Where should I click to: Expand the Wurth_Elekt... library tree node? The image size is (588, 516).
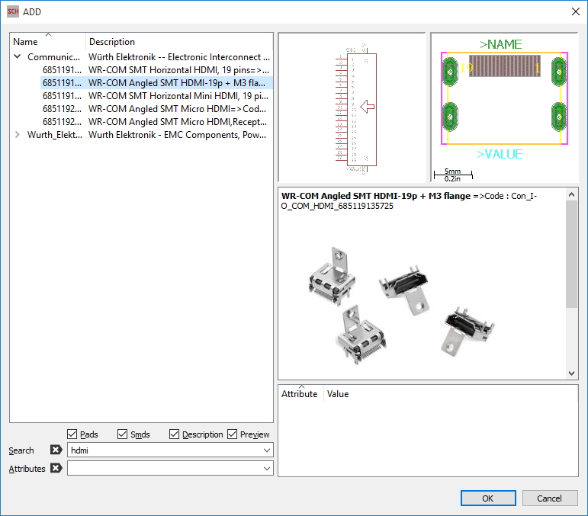(x=18, y=135)
